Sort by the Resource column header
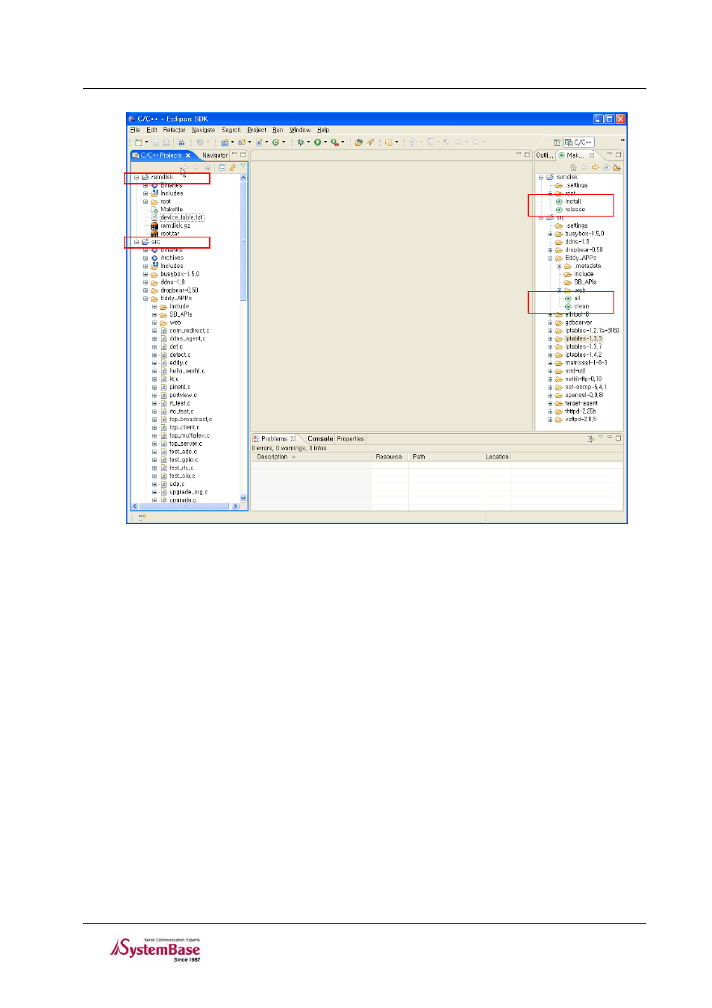 (389, 457)
